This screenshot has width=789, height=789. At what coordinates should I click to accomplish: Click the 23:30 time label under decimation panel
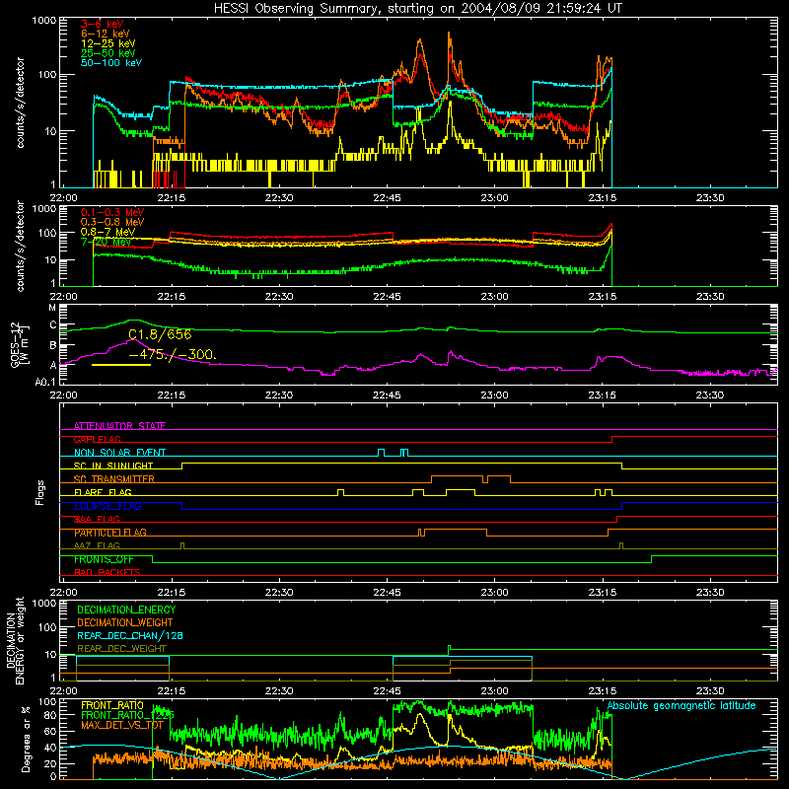pos(710,691)
